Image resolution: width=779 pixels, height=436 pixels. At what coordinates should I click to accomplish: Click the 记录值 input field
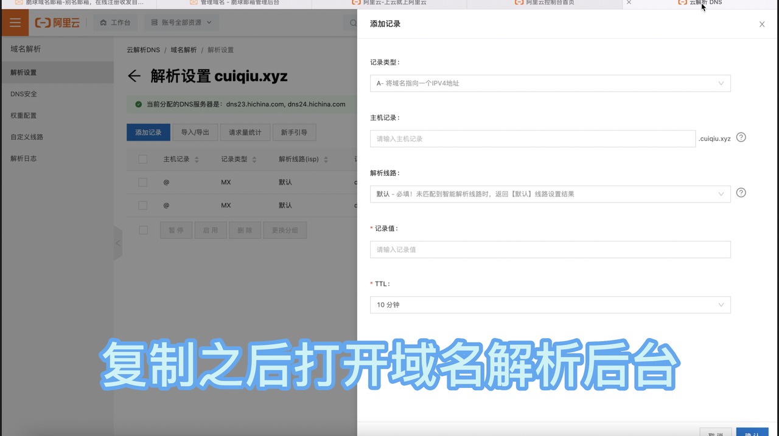click(x=550, y=249)
